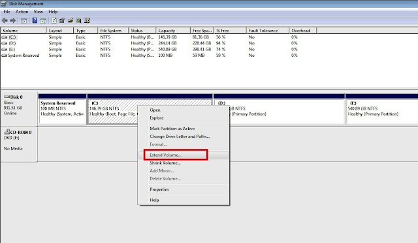This screenshot has width=418, height=243.
Task: Select the (C:) row label in volume list
Action: 12,37
